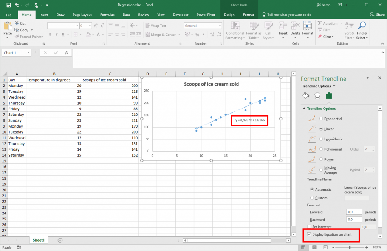Click the Forward forecast periods input field
The image size is (387, 251).
(x=354, y=212)
